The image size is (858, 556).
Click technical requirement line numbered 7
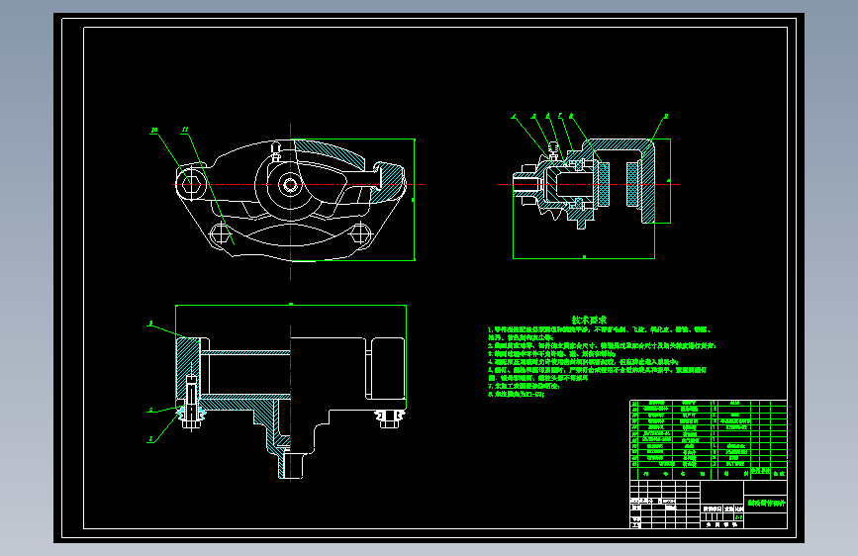coord(524,387)
